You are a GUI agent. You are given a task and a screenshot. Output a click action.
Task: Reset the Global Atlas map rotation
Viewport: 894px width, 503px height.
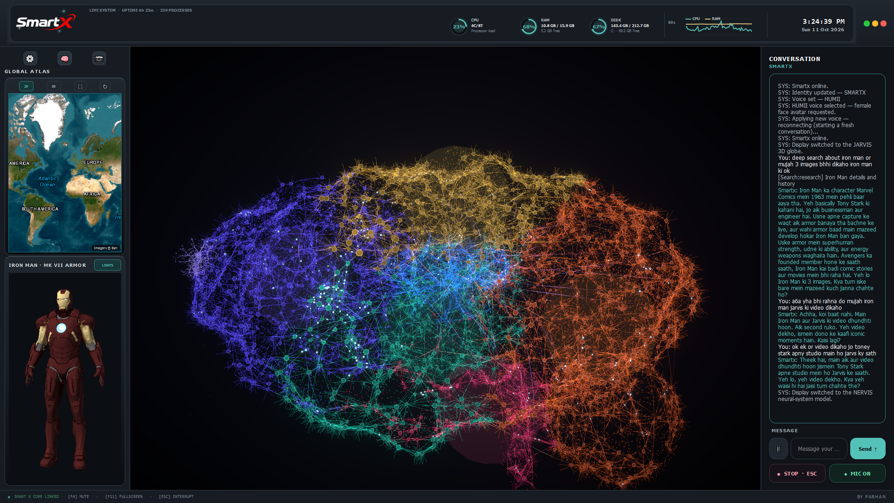click(105, 86)
